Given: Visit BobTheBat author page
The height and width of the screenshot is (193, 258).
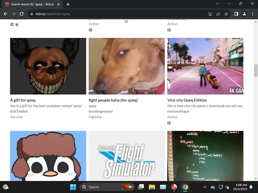Looking at the screenshot, I should pos(19,111).
